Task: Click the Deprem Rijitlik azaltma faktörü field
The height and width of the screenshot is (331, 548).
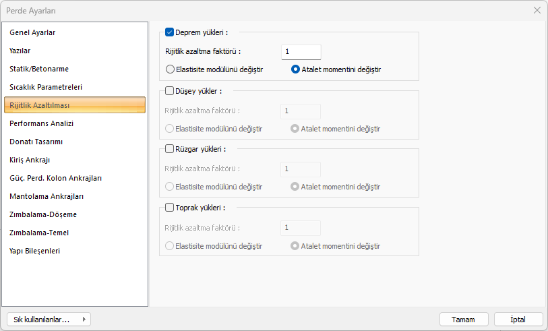Action: (301, 52)
